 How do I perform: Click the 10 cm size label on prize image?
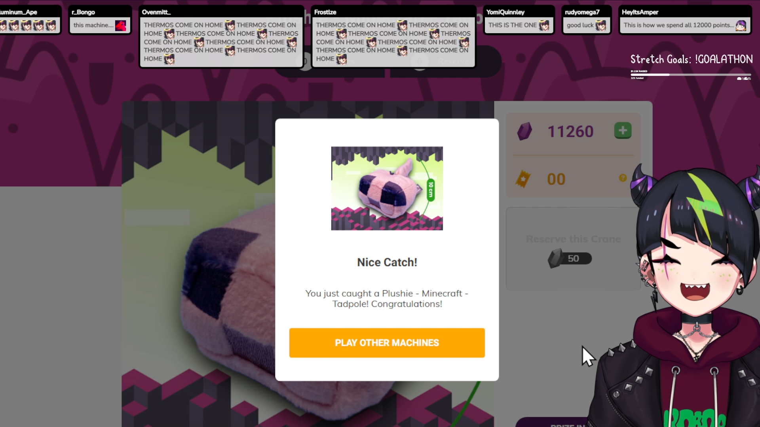click(431, 190)
